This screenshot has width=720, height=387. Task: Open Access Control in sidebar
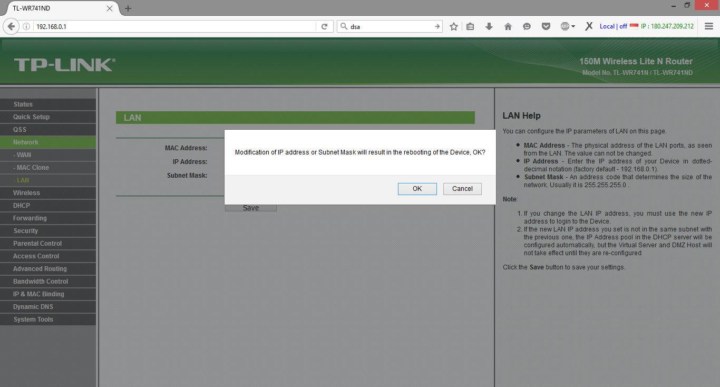point(48,256)
